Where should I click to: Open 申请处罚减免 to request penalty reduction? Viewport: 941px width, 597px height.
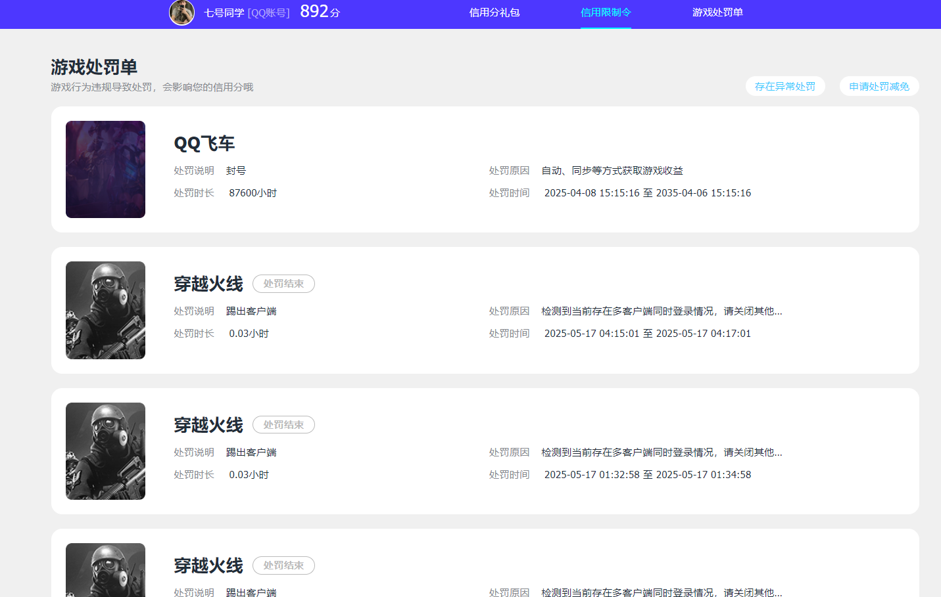click(879, 85)
